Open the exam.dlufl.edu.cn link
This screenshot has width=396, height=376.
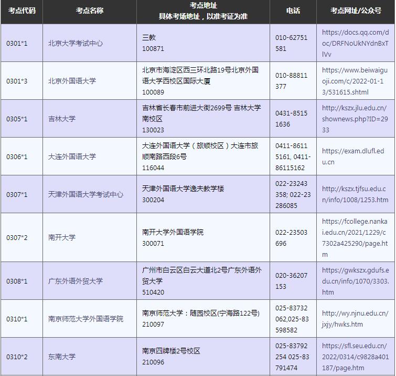click(x=353, y=156)
